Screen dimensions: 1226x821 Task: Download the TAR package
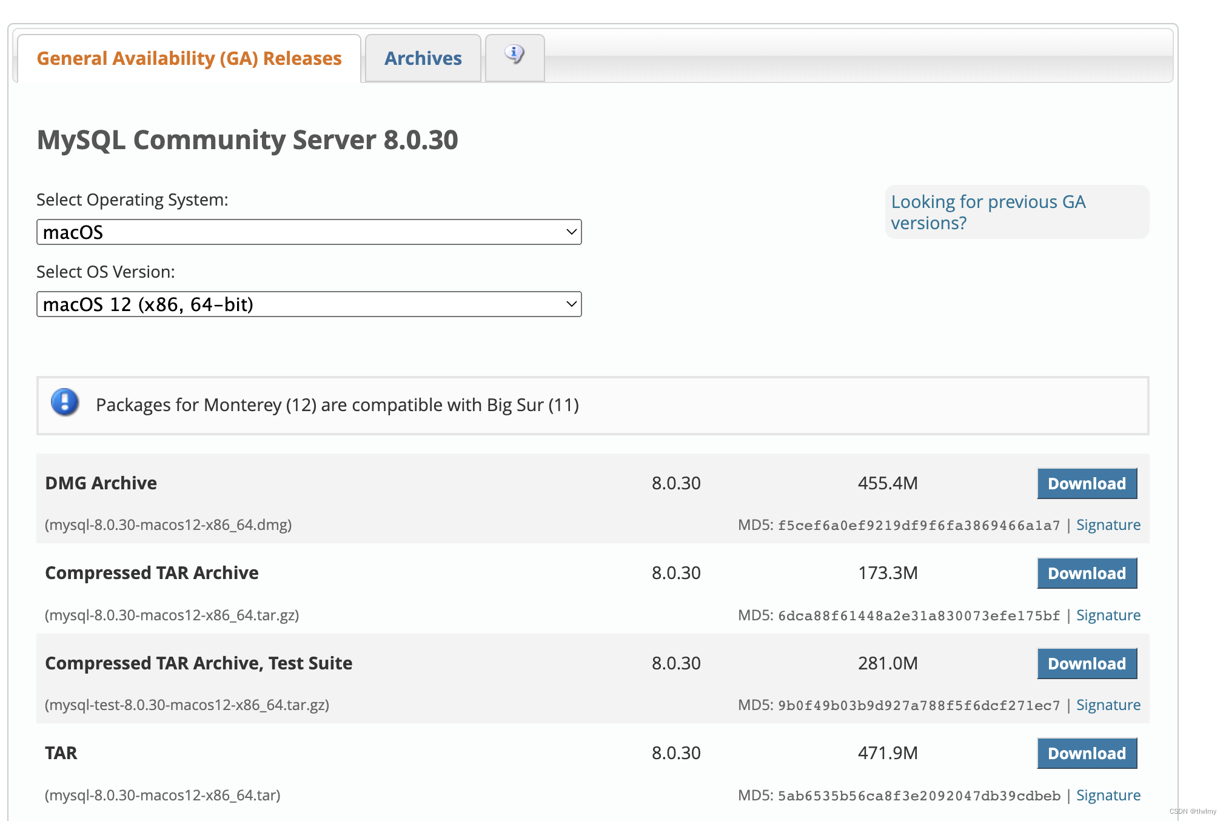click(1086, 753)
